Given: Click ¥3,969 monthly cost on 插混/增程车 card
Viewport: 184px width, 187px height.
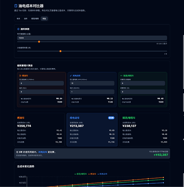Looking at the screenshot, I should coord(164,142).
